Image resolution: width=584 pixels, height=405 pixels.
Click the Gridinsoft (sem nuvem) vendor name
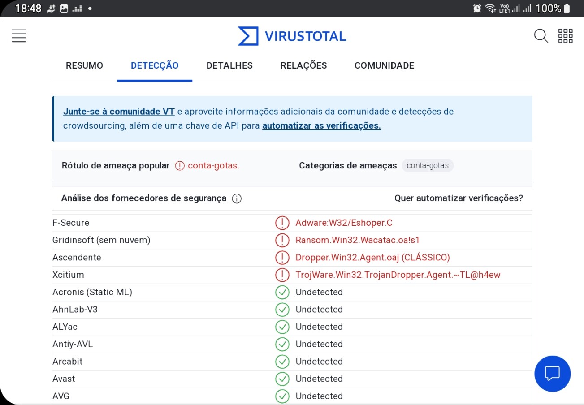coord(101,240)
